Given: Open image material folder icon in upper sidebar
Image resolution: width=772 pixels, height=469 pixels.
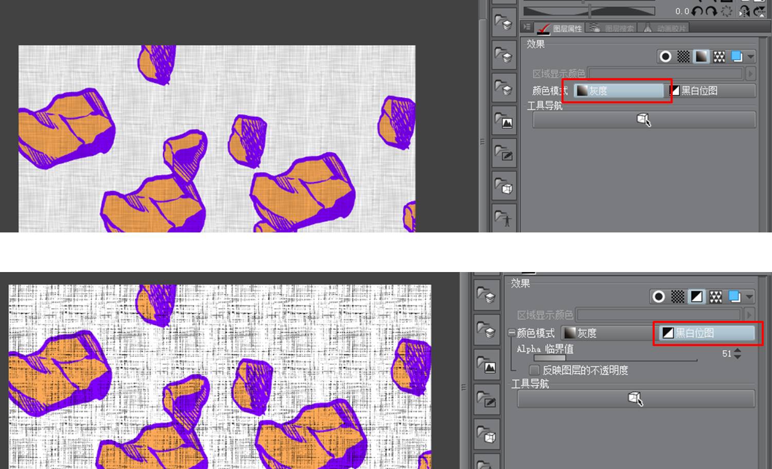Looking at the screenshot, I should click(x=504, y=121).
